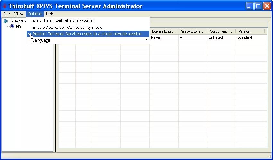Screen dimensions: 273x160
Task: Open the View menu
Action: [x=19, y=14]
